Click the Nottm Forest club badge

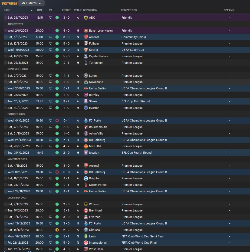coord(86,185)
